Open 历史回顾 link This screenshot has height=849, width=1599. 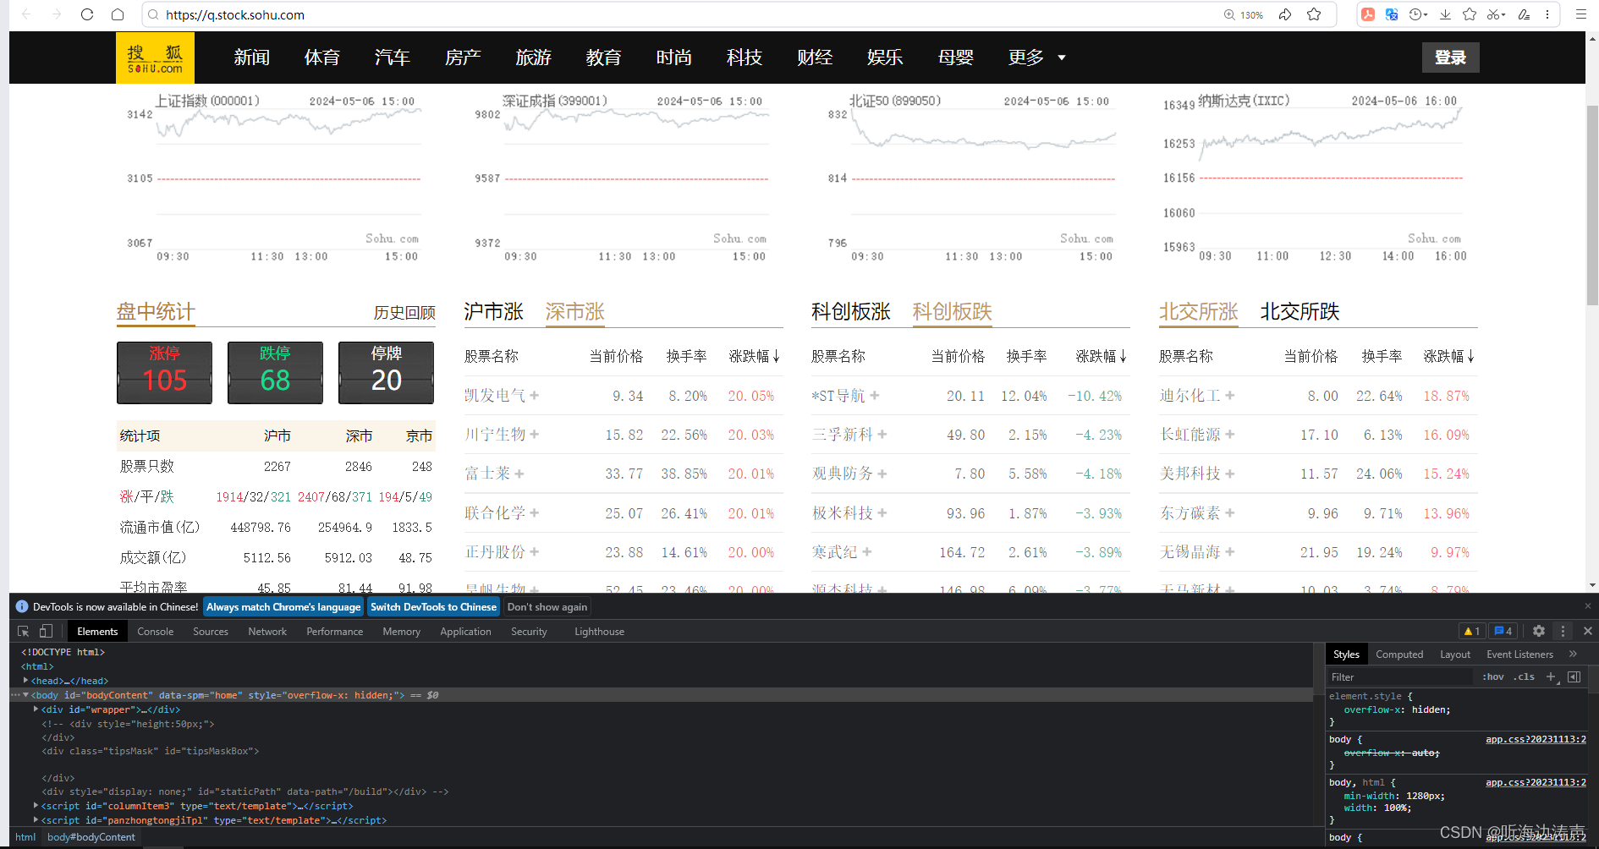404,313
